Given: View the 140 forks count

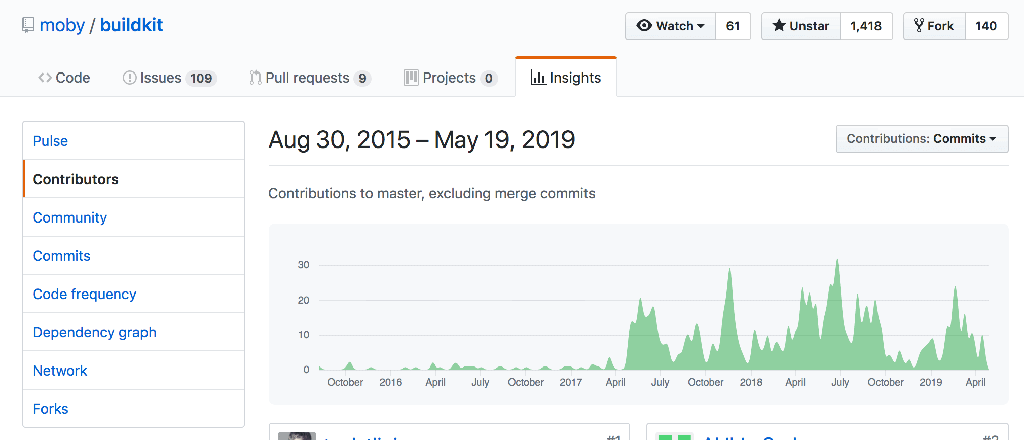Looking at the screenshot, I should (x=986, y=26).
